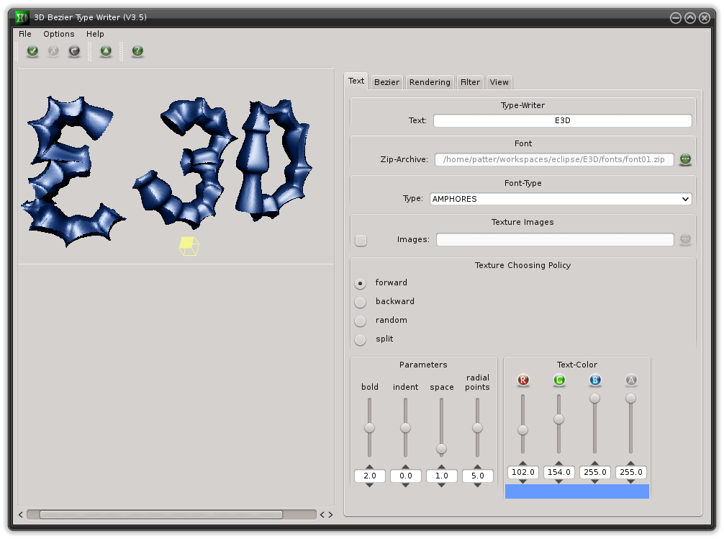724x539 pixels.
Task: Increase the bold value with up arrow
Action: (x=370, y=465)
